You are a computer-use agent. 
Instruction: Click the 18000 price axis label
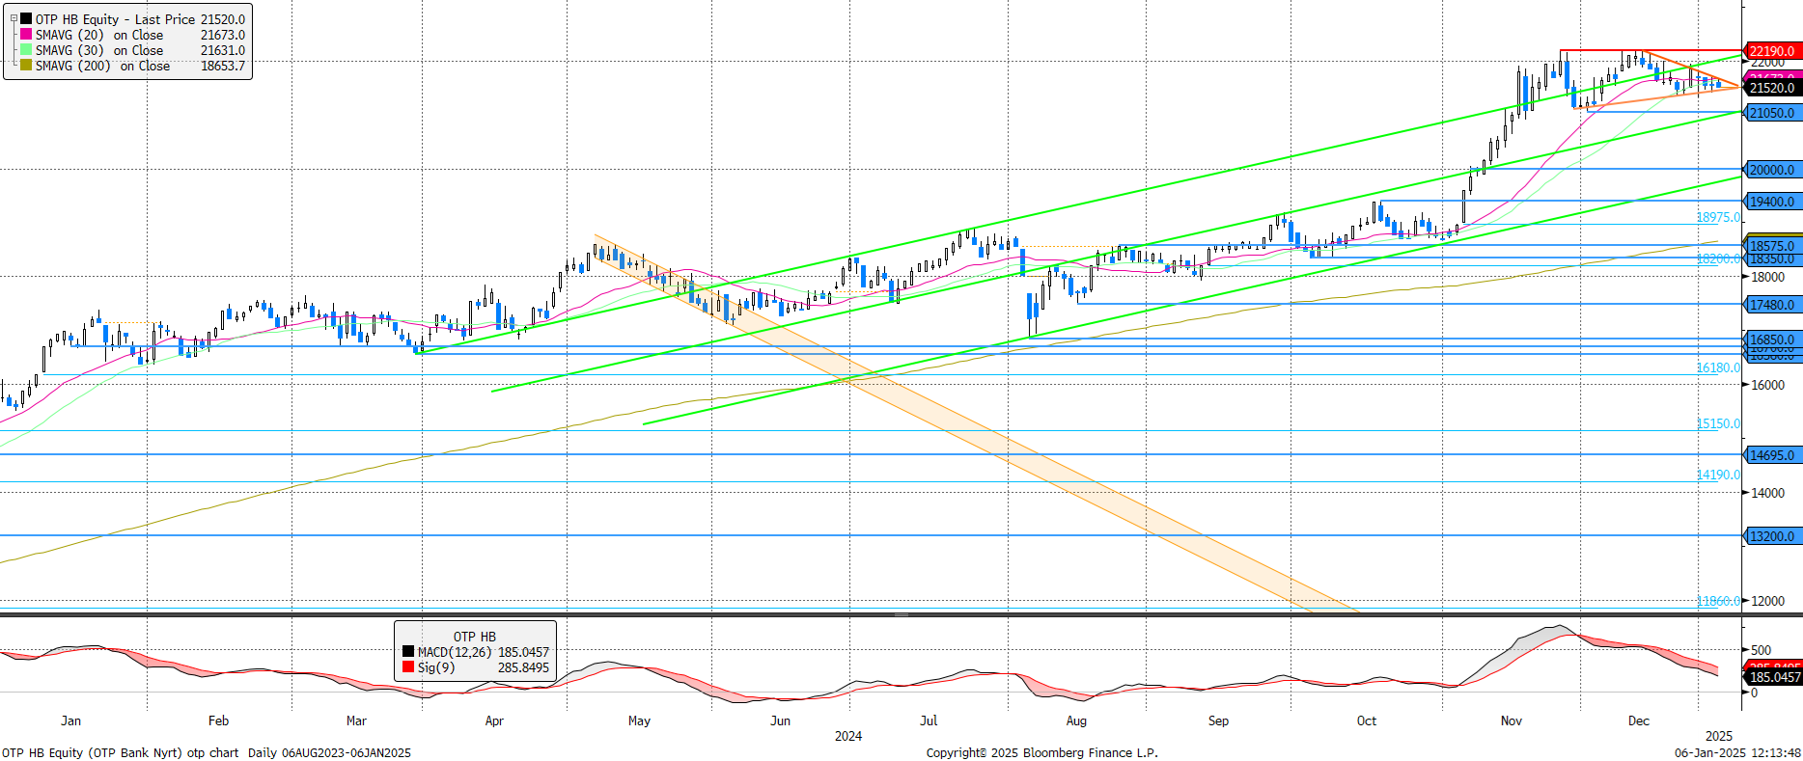(x=1768, y=277)
